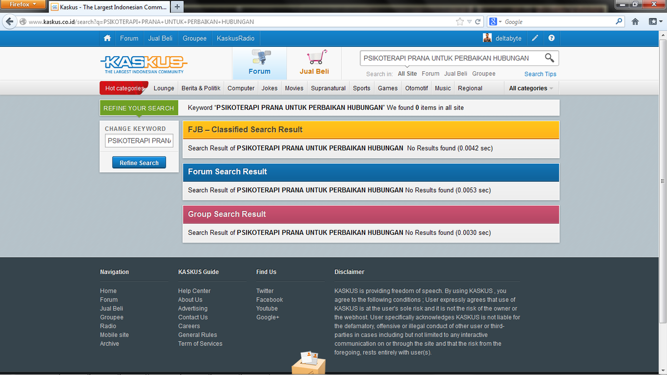Open Twitter link under Find Us
The width and height of the screenshot is (667, 375).
[265, 291]
